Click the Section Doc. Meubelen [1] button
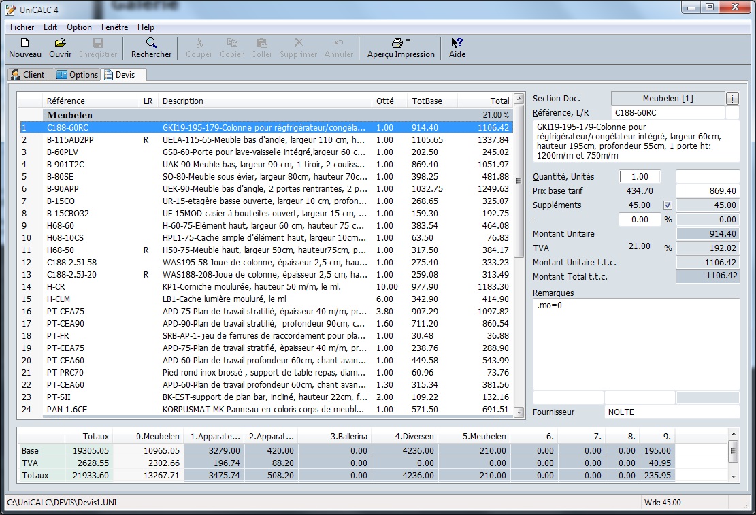The width and height of the screenshot is (756, 515). (x=668, y=99)
